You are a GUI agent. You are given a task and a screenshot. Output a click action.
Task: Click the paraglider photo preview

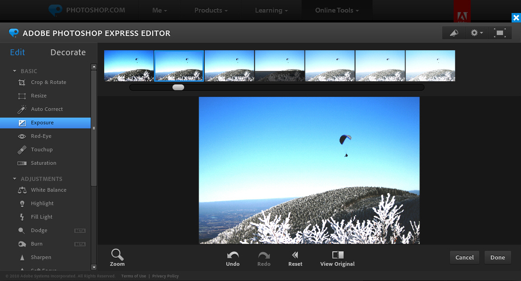309,171
